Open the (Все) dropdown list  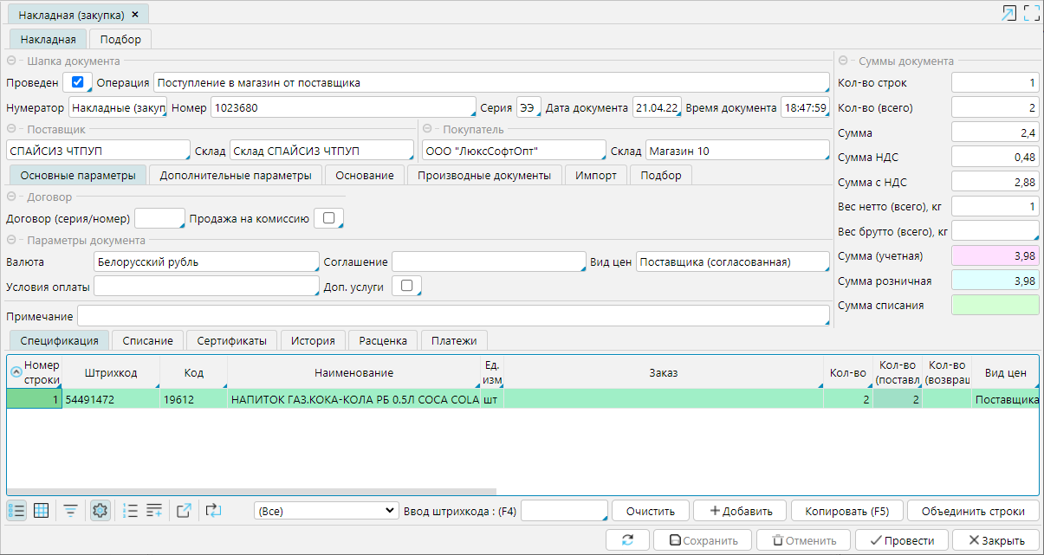[326, 511]
